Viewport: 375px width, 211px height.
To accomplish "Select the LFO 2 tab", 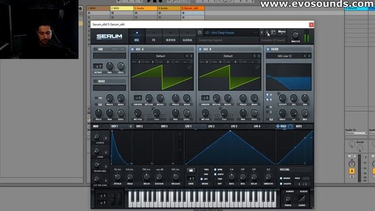I will [x=212, y=126].
